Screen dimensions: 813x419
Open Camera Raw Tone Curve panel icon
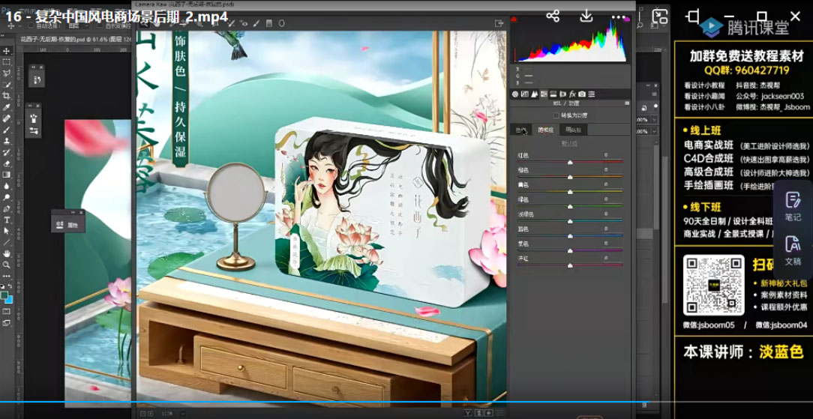tap(525, 94)
